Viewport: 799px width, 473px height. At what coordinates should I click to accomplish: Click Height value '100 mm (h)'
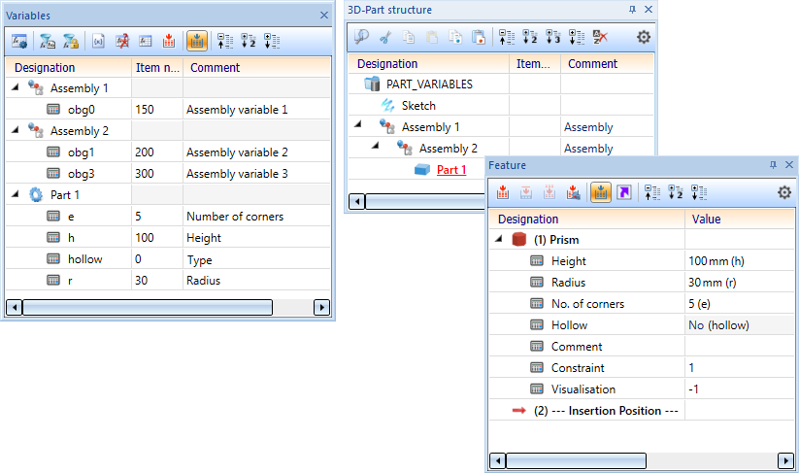point(716,261)
